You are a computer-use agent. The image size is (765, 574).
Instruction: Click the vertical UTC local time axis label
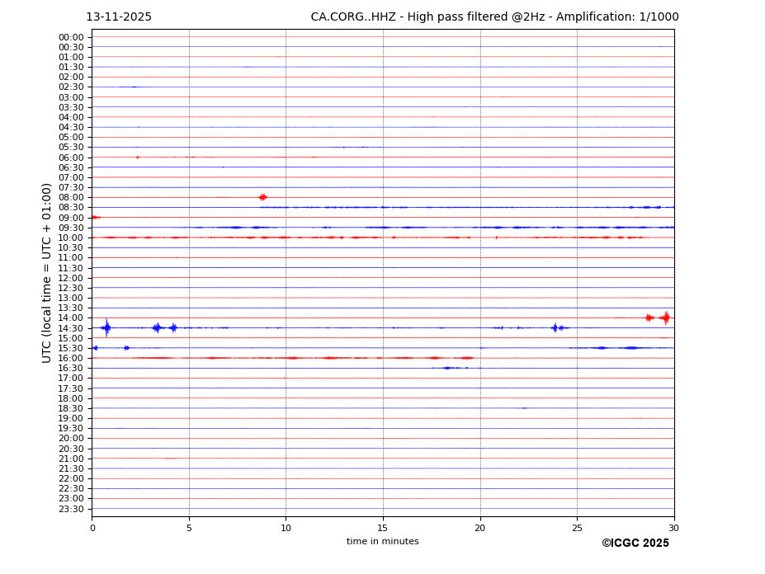[x=48, y=272]
